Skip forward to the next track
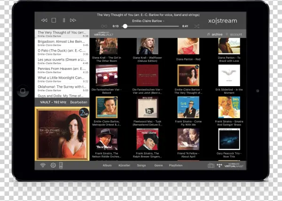 (x=73, y=20)
